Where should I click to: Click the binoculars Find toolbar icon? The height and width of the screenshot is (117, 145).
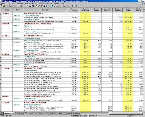[30, 6]
